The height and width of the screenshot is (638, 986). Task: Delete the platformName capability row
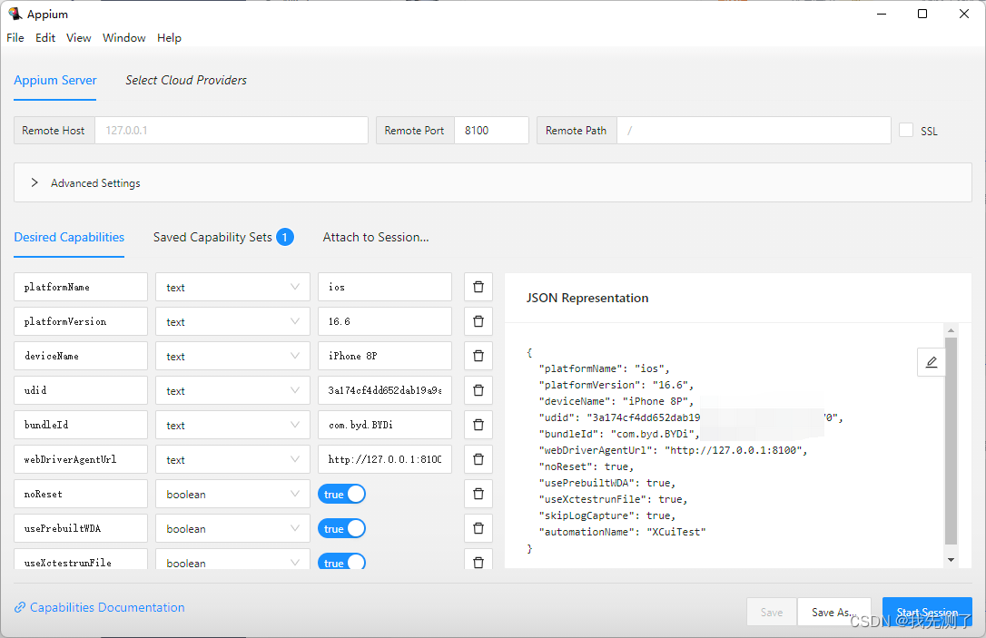pyautogui.click(x=478, y=287)
